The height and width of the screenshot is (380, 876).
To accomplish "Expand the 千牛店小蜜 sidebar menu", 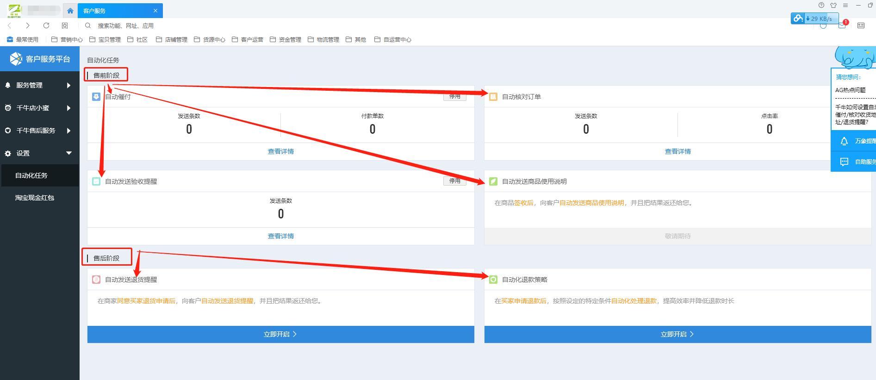I will click(40, 108).
